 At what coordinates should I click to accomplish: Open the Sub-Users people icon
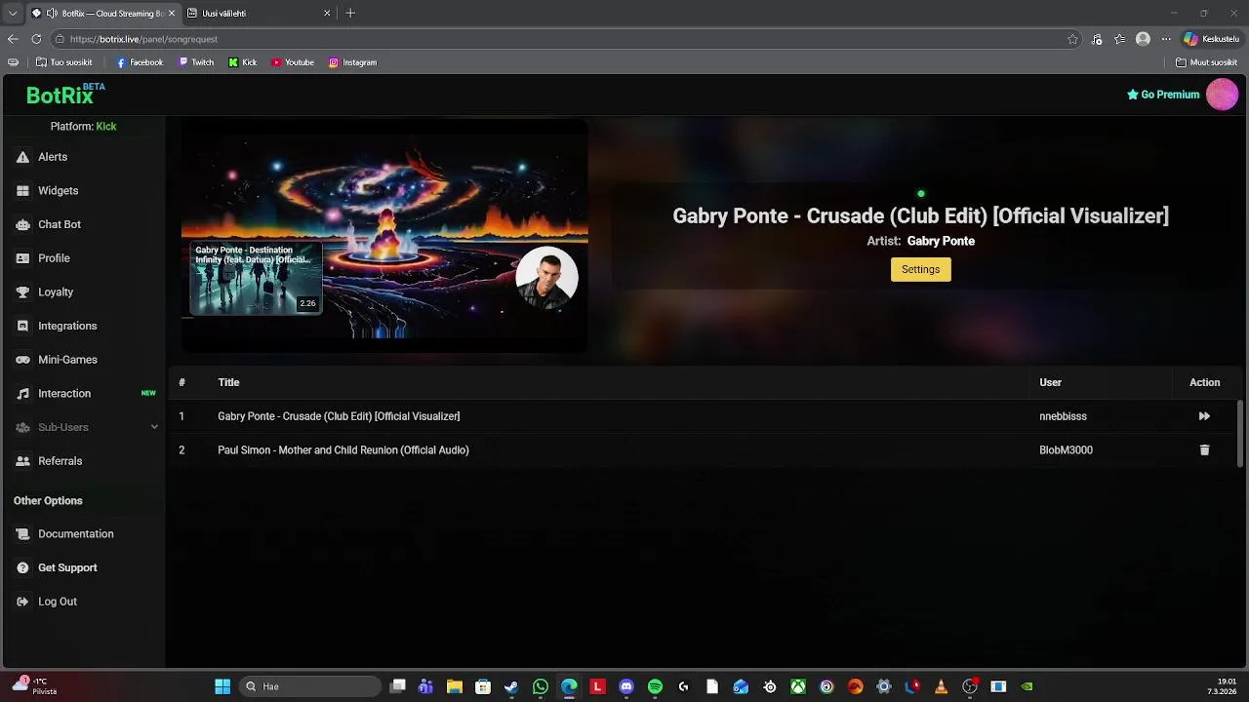click(x=22, y=427)
